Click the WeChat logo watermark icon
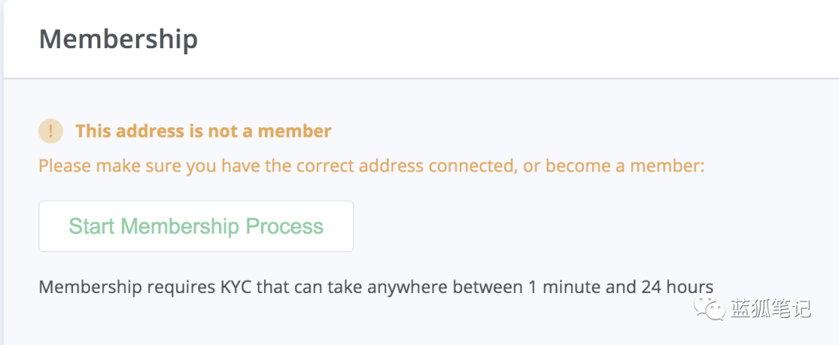Screen dimensions: 839x345 tap(709, 309)
